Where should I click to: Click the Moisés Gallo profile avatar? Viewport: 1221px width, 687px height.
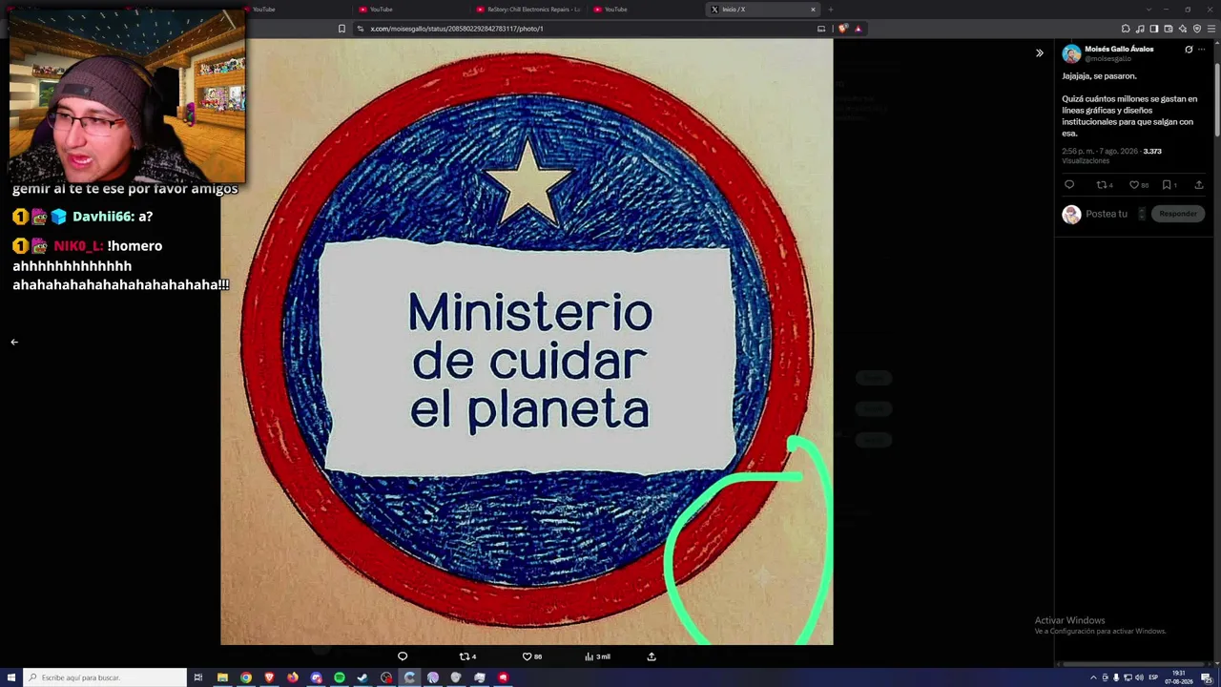1071,53
